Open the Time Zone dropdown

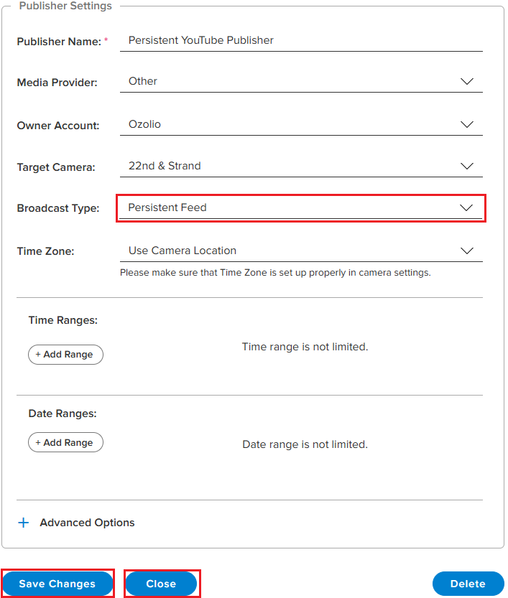point(300,251)
